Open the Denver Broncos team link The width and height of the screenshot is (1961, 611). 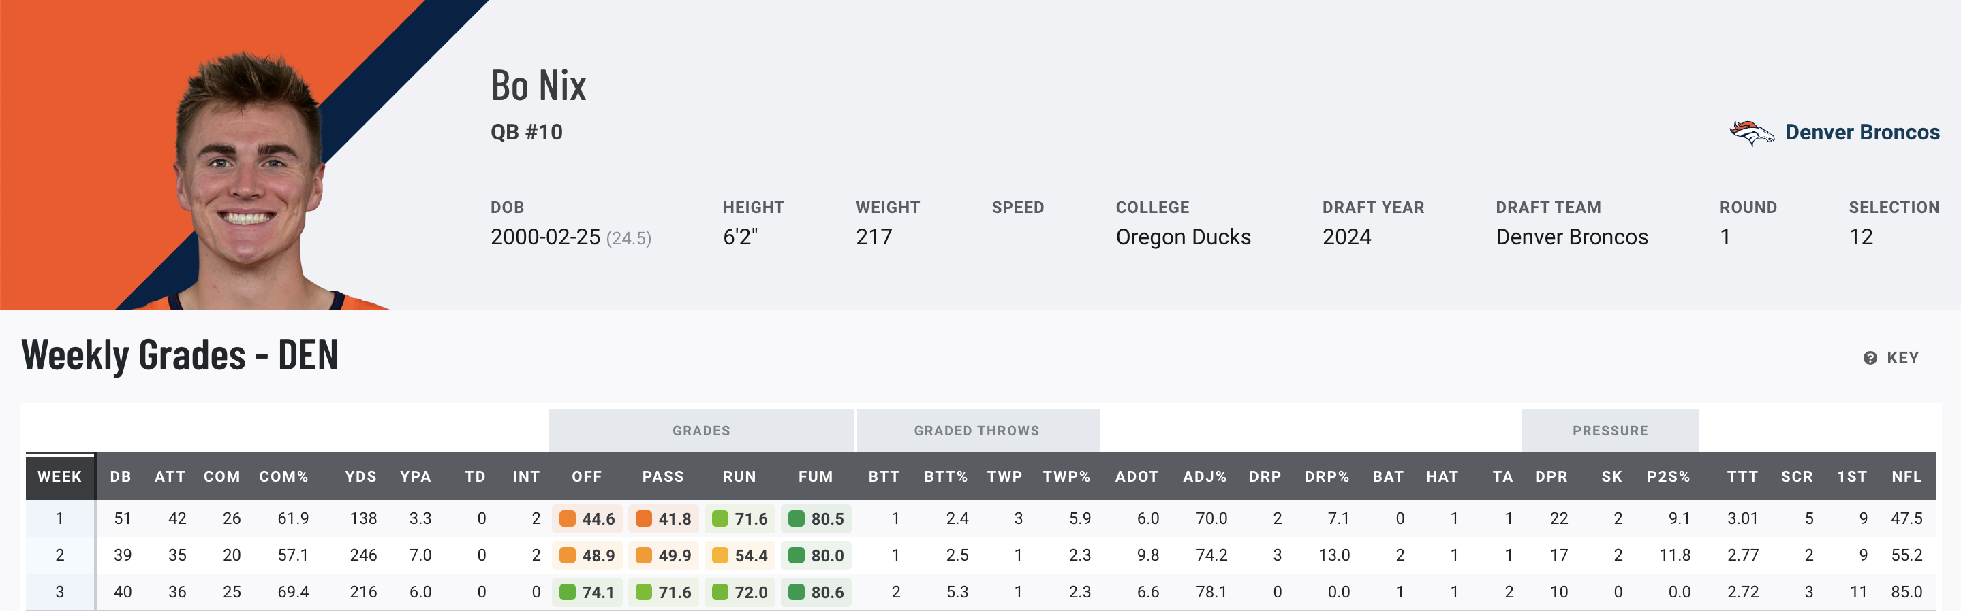pyautogui.click(x=1862, y=132)
